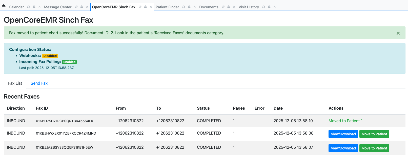Screen dimensions: 408x157
Task: Click the date 2025-12-05 13:58:07
Action: 293,147
